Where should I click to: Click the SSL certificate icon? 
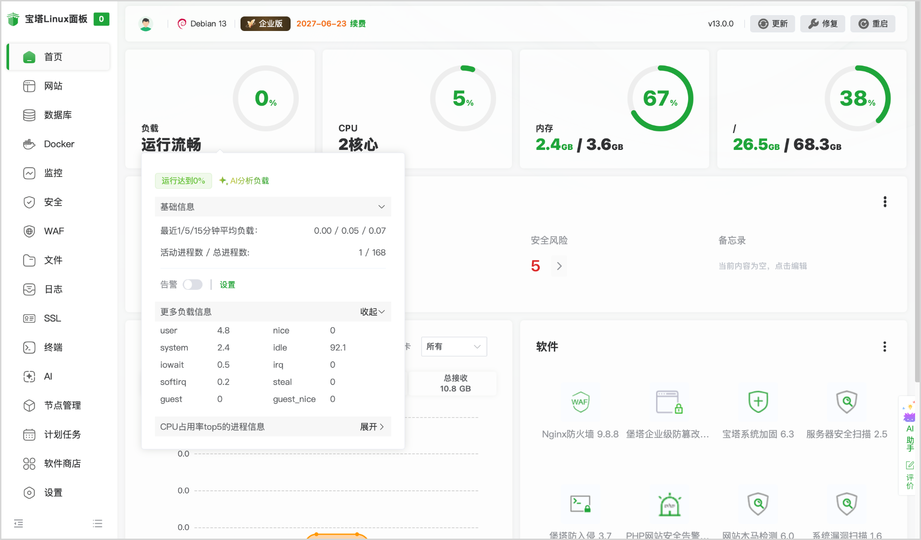[29, 318]
